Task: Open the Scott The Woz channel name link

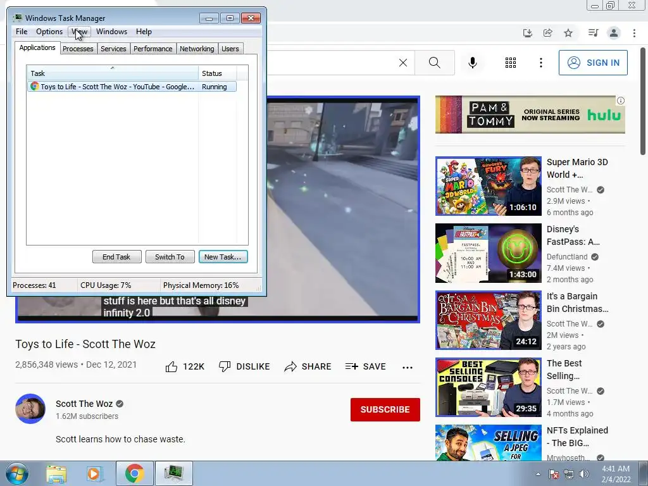Action: click(x=84, y=404)
